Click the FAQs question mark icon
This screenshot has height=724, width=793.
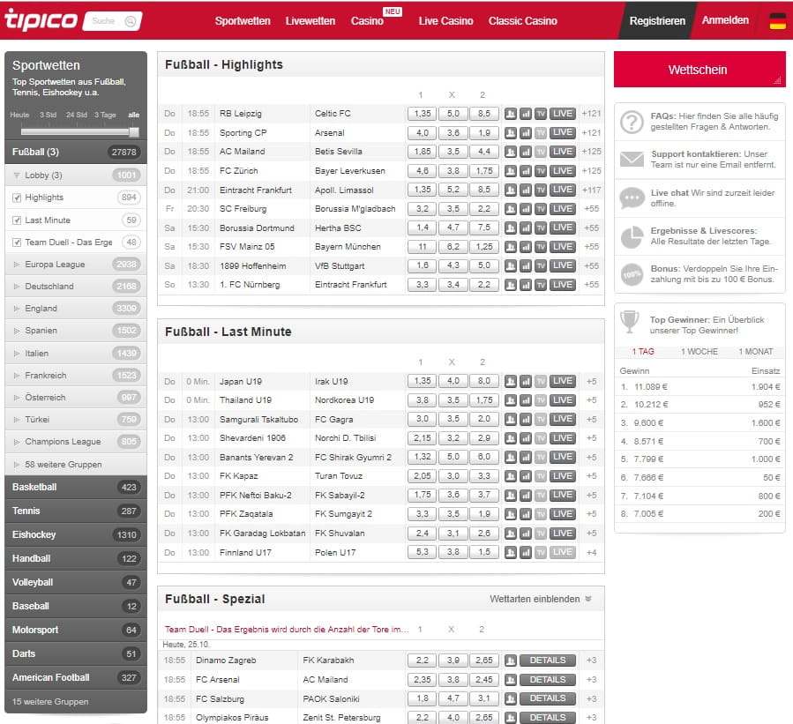(x=632, y=122)
